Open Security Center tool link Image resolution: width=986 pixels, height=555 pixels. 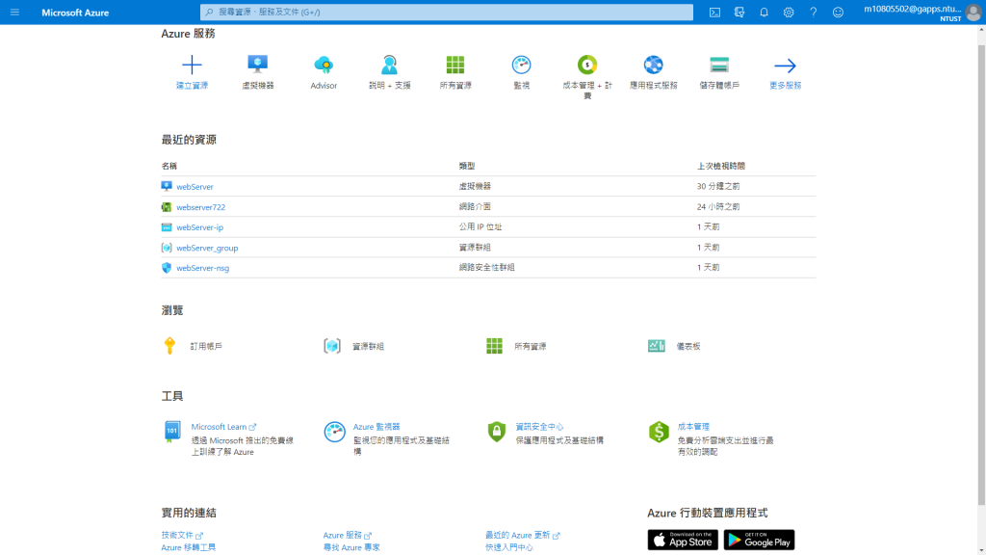539,427
